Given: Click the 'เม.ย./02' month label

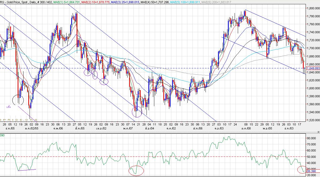Looking at the screenshot, I should (x=101, y=128).
